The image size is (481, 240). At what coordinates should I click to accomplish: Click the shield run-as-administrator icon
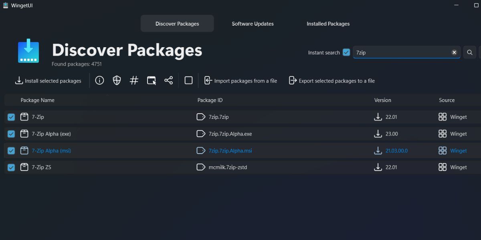coord(117,80)
